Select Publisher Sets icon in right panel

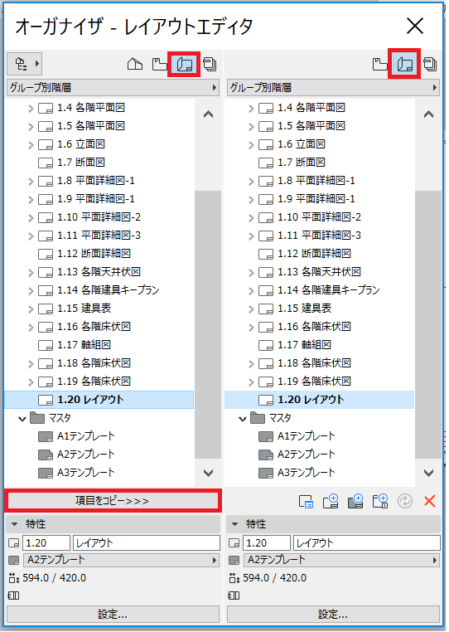pyautogui.click(x=430, y=64)
